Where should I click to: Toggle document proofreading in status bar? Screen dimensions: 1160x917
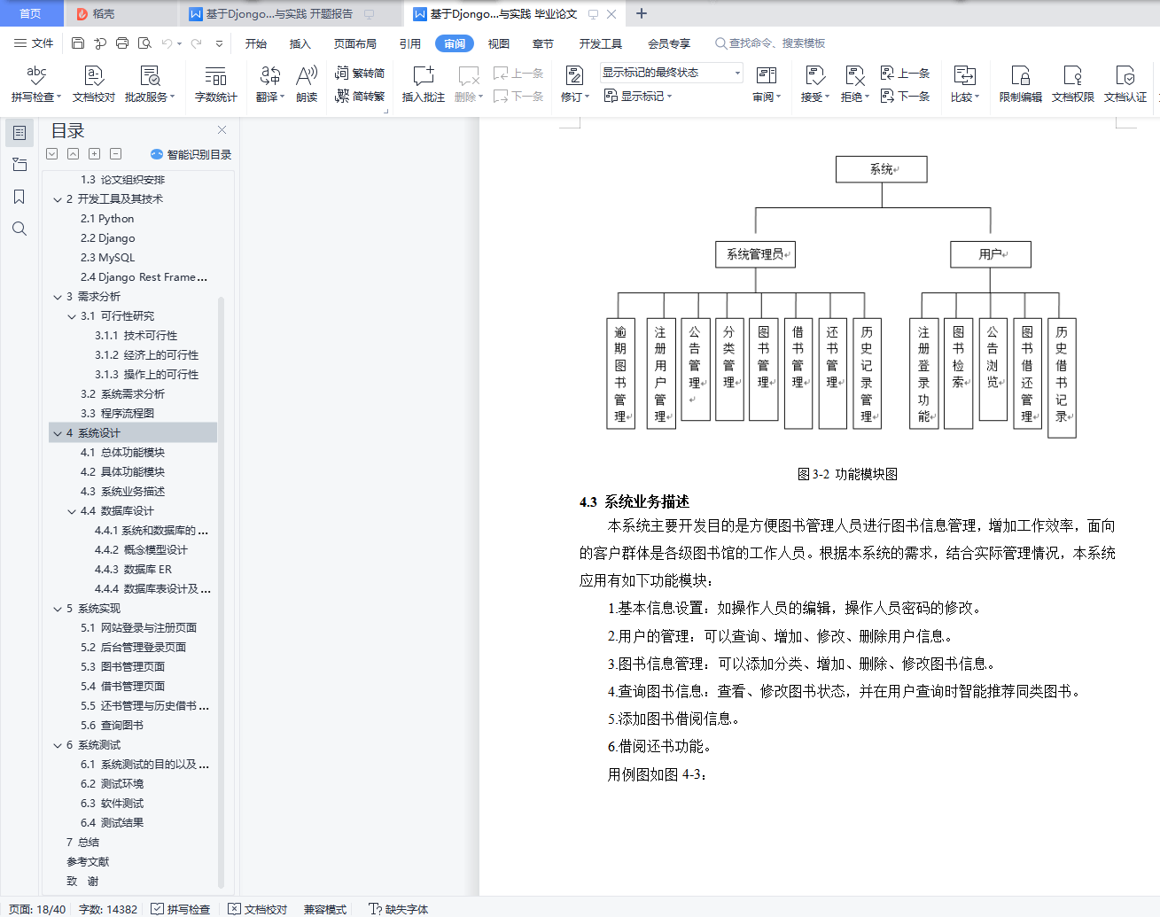coord(258,909)
